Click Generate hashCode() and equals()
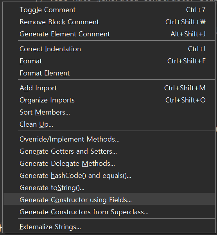This screenshot has width=217, height=235. point(109,176)
